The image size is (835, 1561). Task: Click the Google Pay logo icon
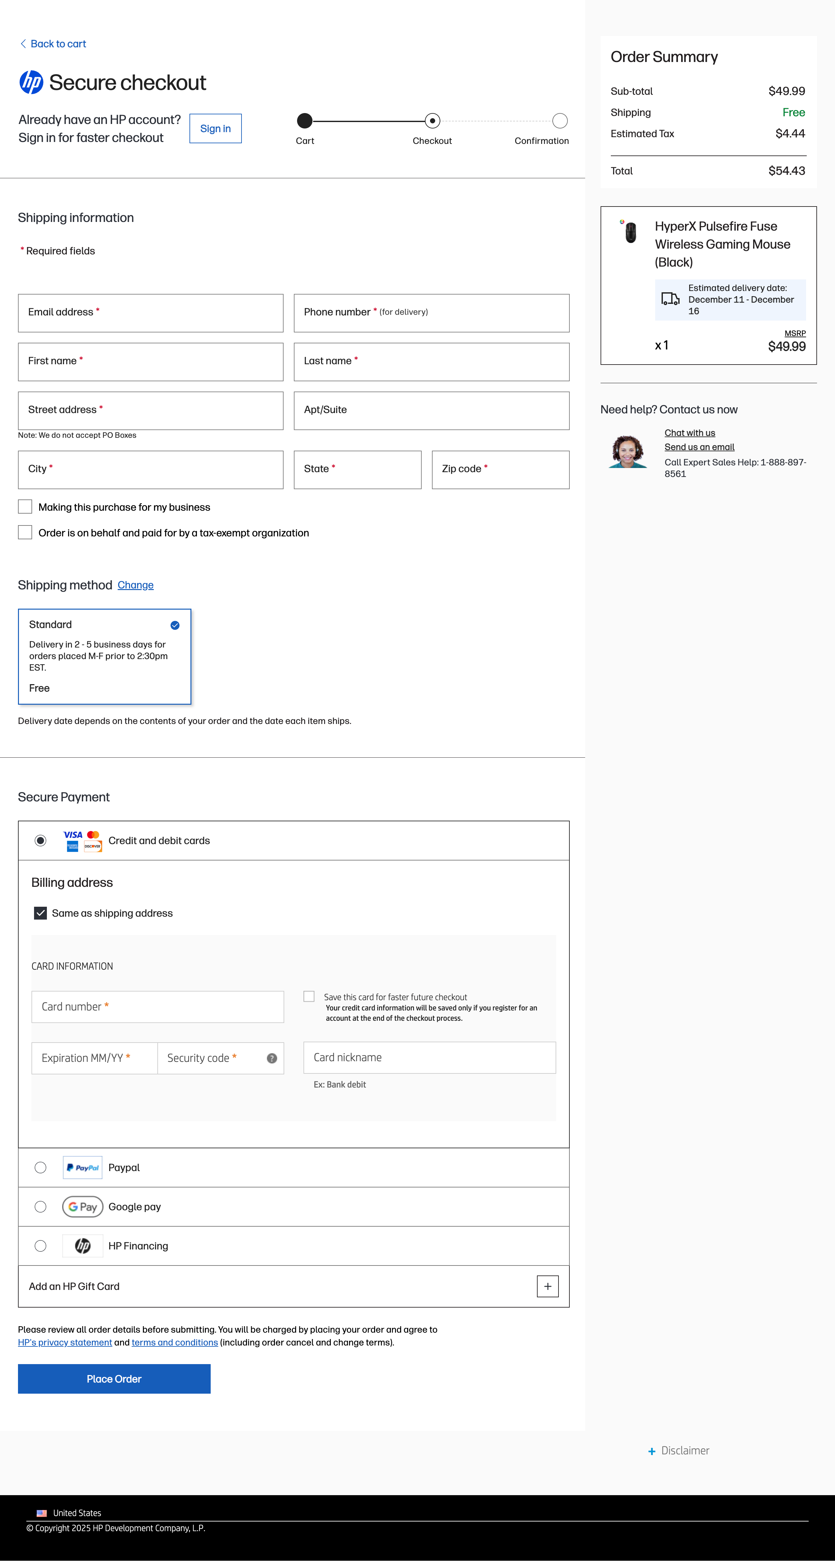83,1206
